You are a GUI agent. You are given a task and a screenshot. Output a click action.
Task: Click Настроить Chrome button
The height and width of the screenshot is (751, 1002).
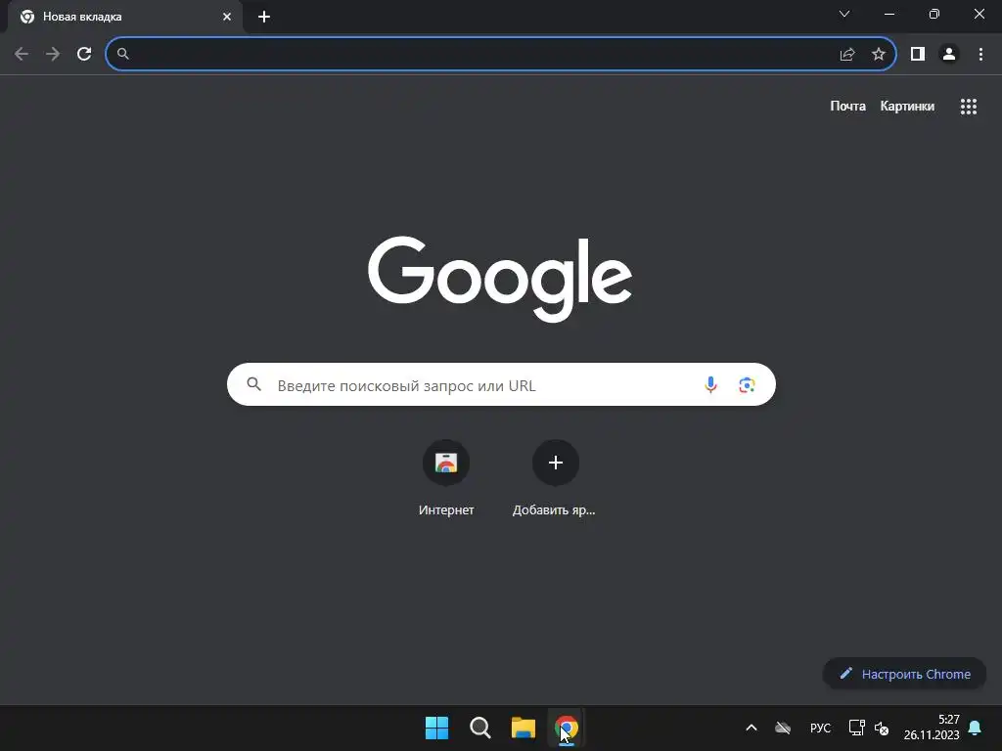pyautogui.click(x=905, y=674)
